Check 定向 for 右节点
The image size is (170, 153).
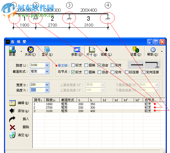(112, 72)
